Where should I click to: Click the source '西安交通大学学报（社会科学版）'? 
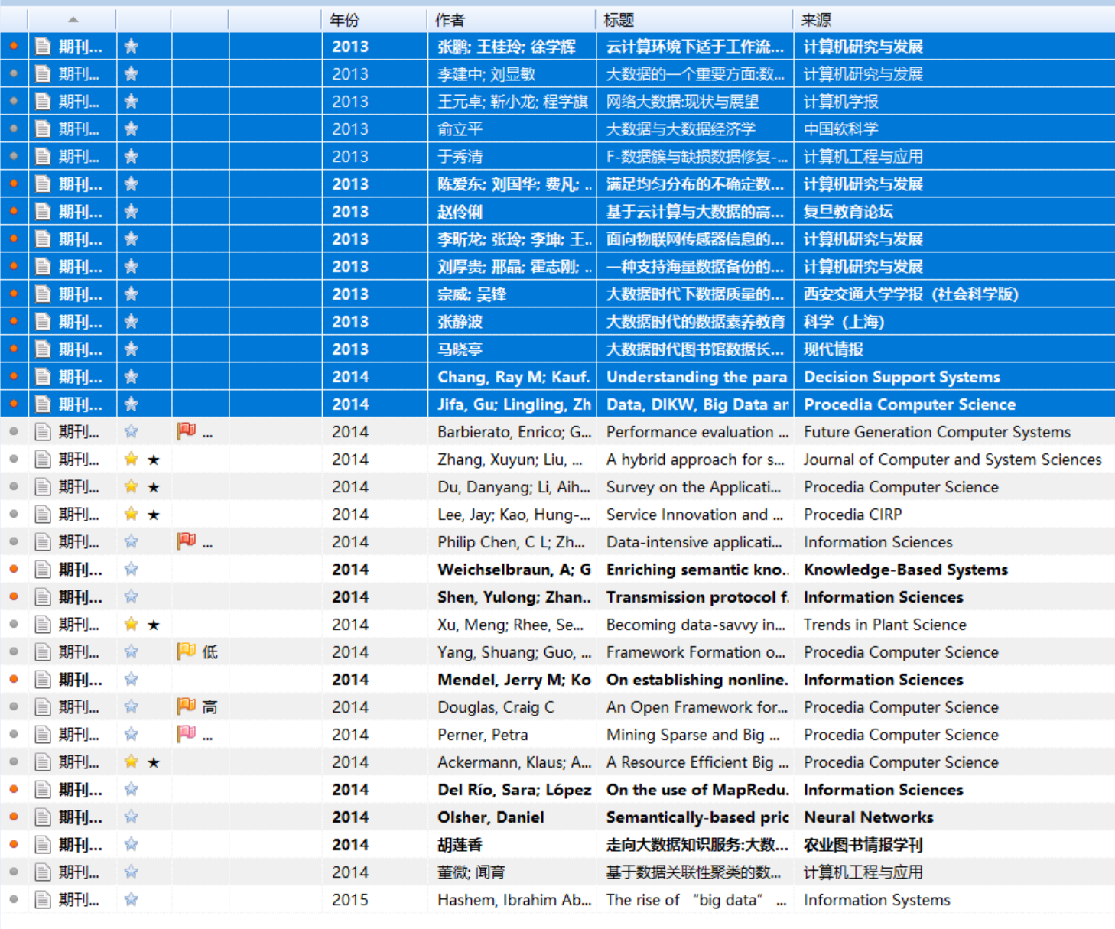(x=911, y=294)
